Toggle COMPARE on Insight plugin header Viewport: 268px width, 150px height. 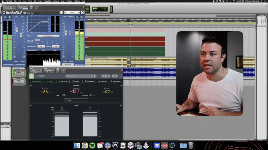[x=52, y=72]
